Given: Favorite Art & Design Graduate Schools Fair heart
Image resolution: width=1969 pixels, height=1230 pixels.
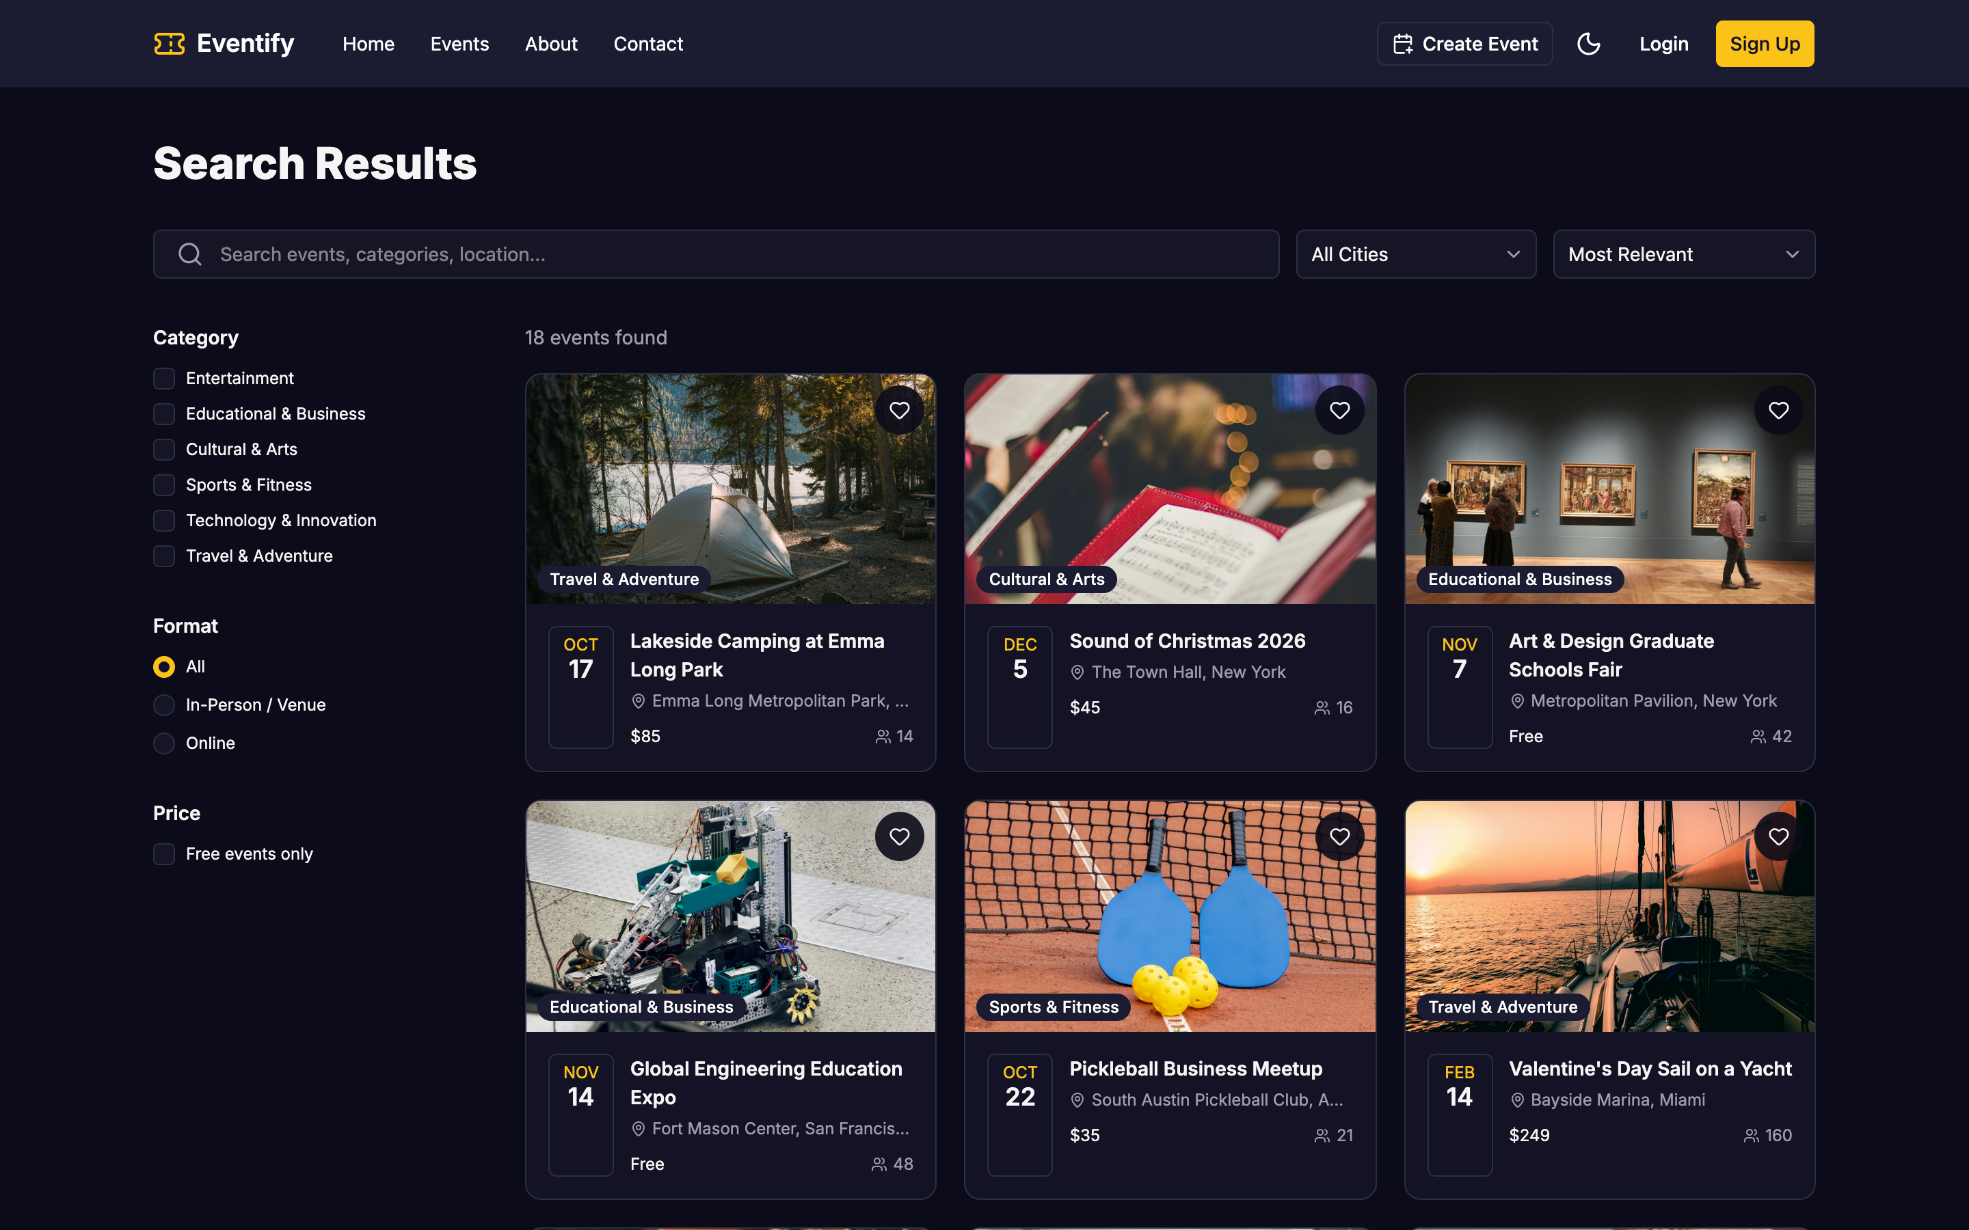Looking at the screenshot, I should coord(1779,410).
